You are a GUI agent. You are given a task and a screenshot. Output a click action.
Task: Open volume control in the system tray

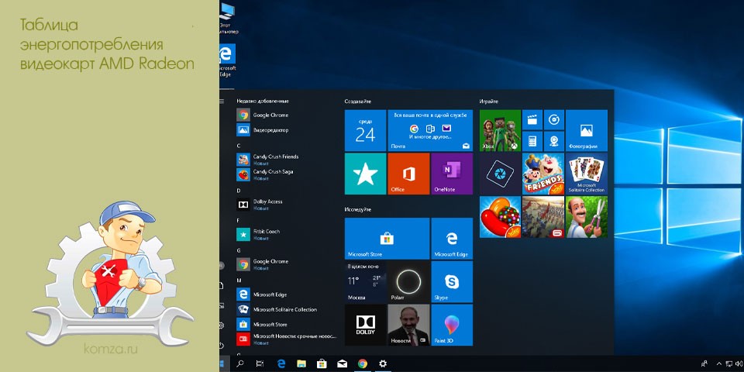[739, 364]
